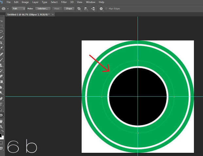Enable the Align Edges checkbox
The image size is (203, 156).
point(106,9)
